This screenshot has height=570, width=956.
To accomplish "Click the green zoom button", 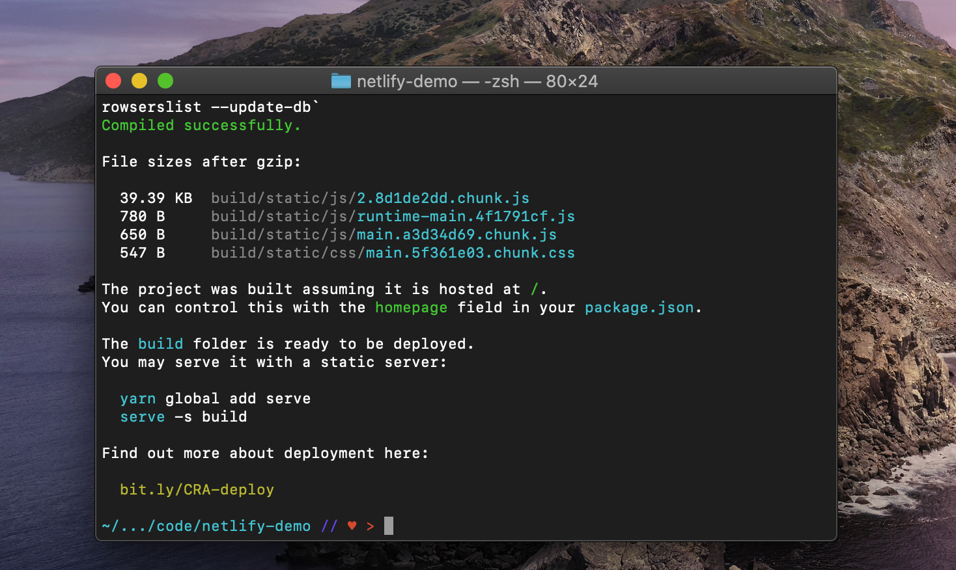I will click(x=165, y=81).
